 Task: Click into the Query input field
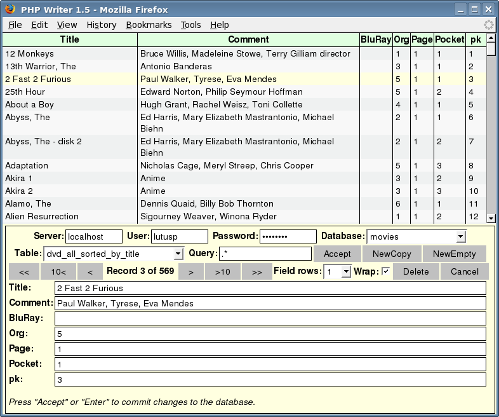265,254
